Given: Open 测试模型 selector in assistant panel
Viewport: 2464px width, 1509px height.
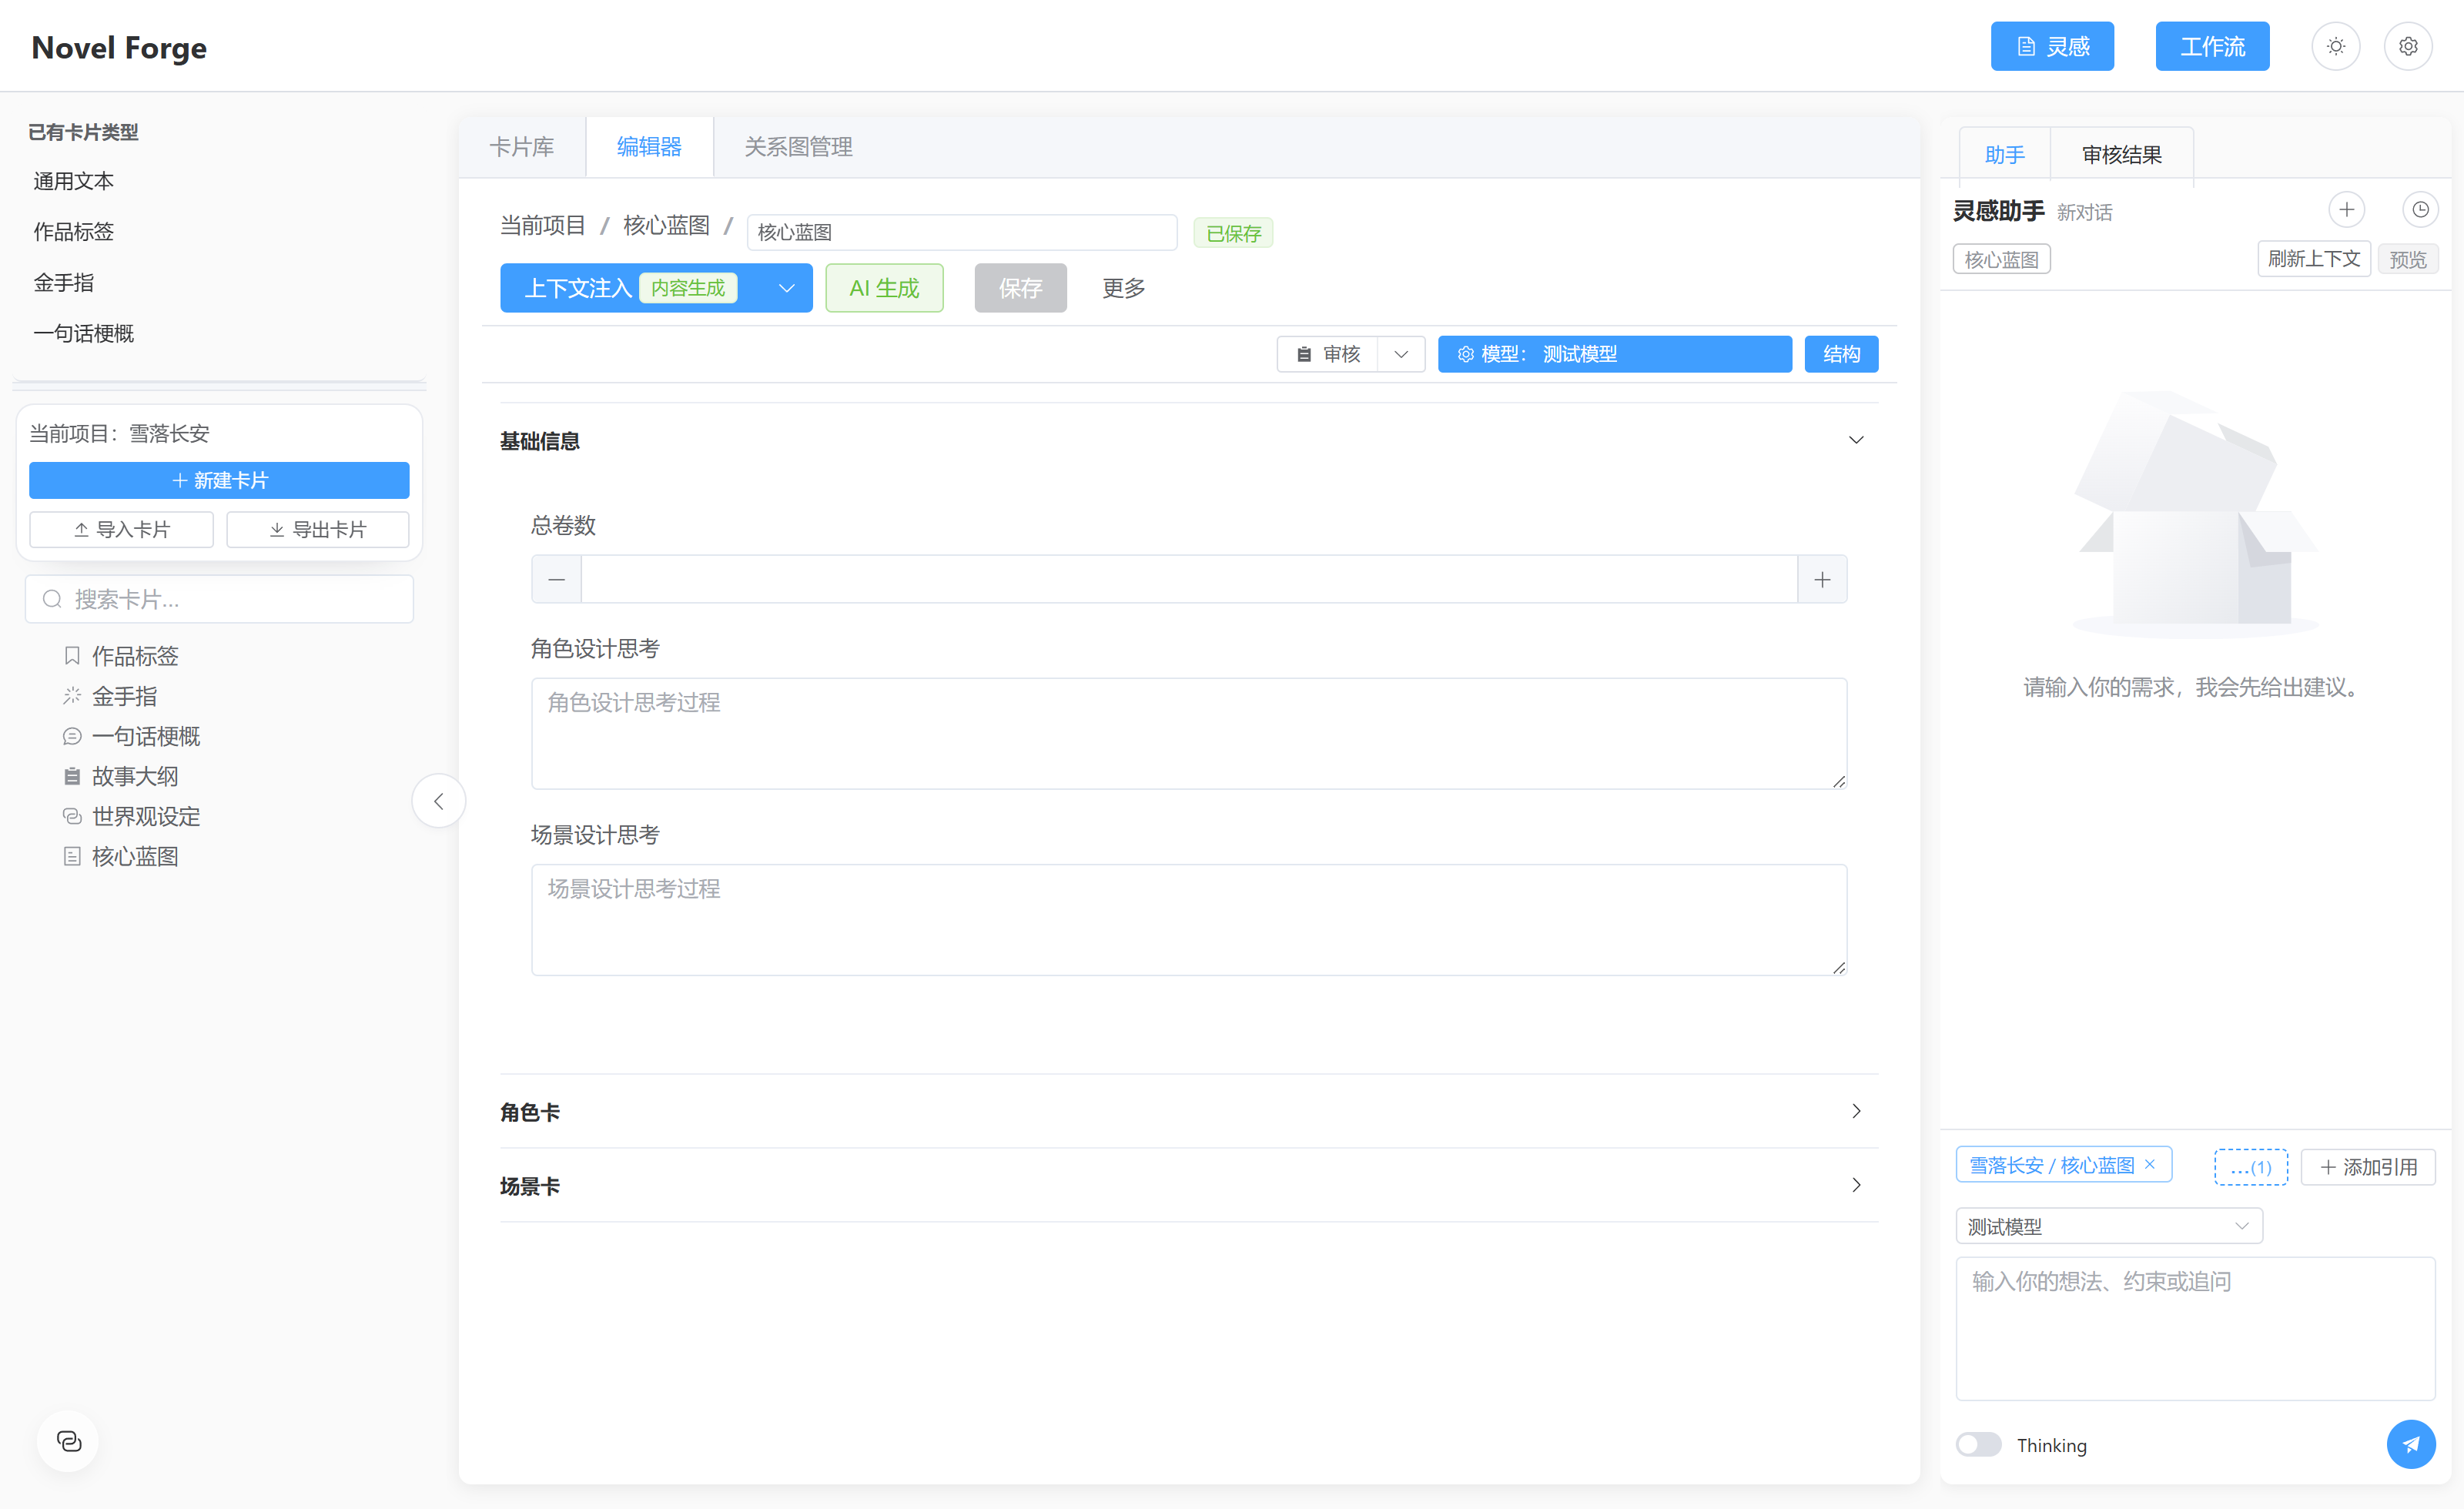Looking at the screenshot, I should click(2109, 1226).
